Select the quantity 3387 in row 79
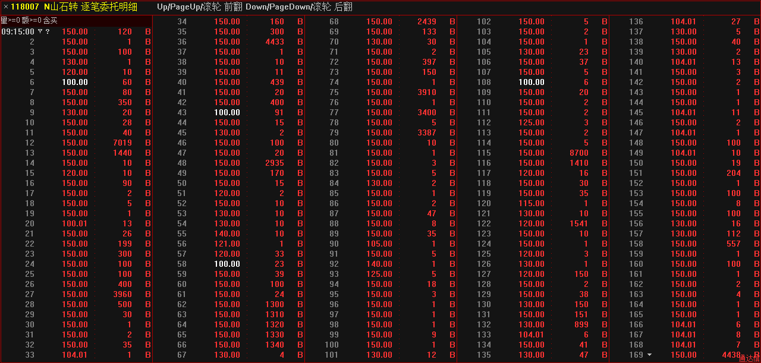 click(x=427, y=132)
